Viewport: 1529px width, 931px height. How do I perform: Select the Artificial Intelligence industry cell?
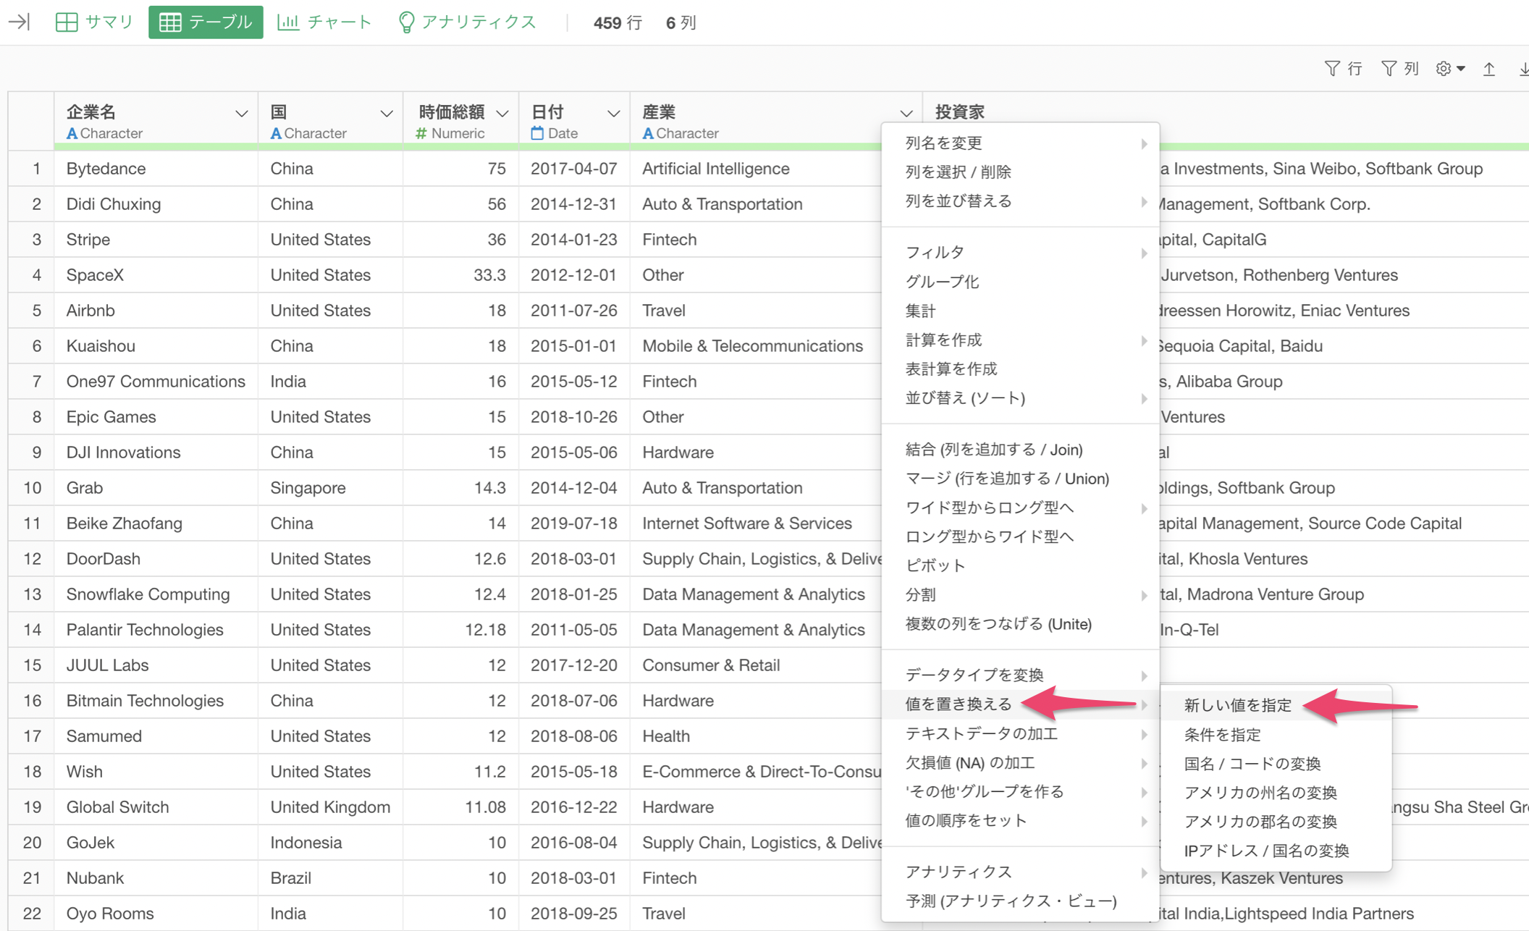pos(756,168)
